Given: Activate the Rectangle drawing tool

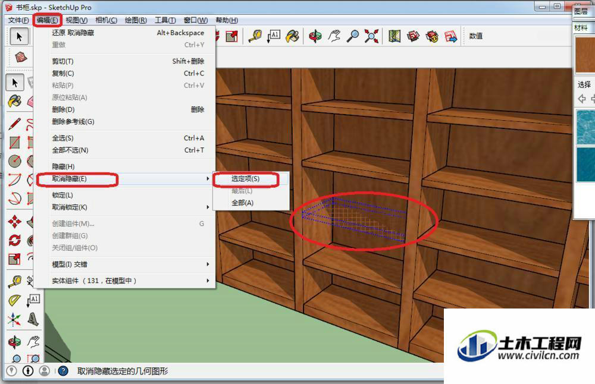Looking at the screenshot, I should click(x=15, y=143).
